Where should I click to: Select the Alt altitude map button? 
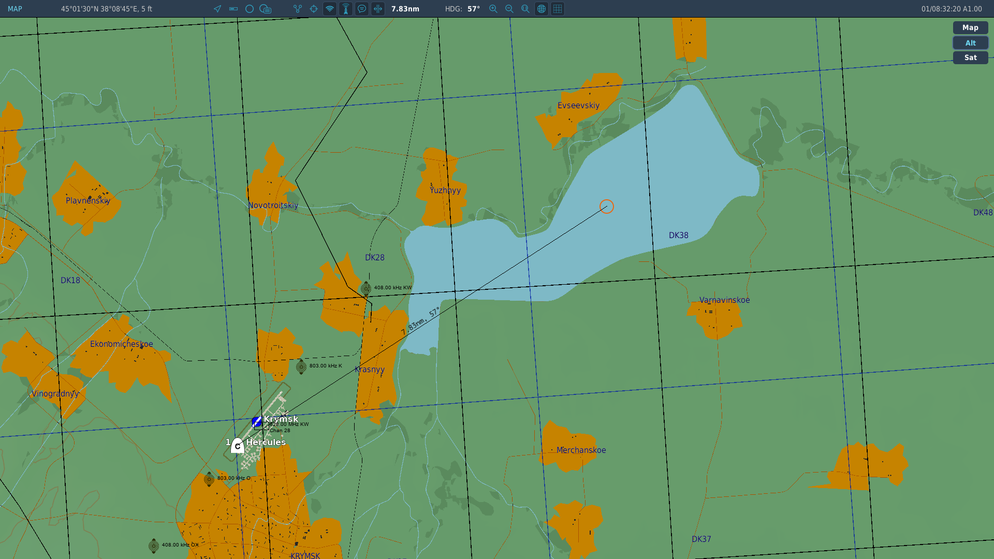(970, 43)
